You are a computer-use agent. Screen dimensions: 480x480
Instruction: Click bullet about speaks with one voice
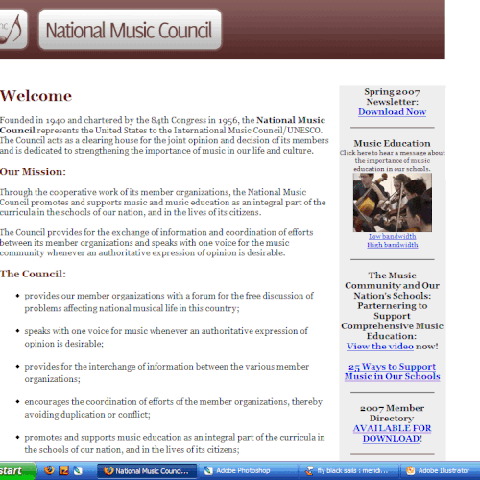point(166,337)
